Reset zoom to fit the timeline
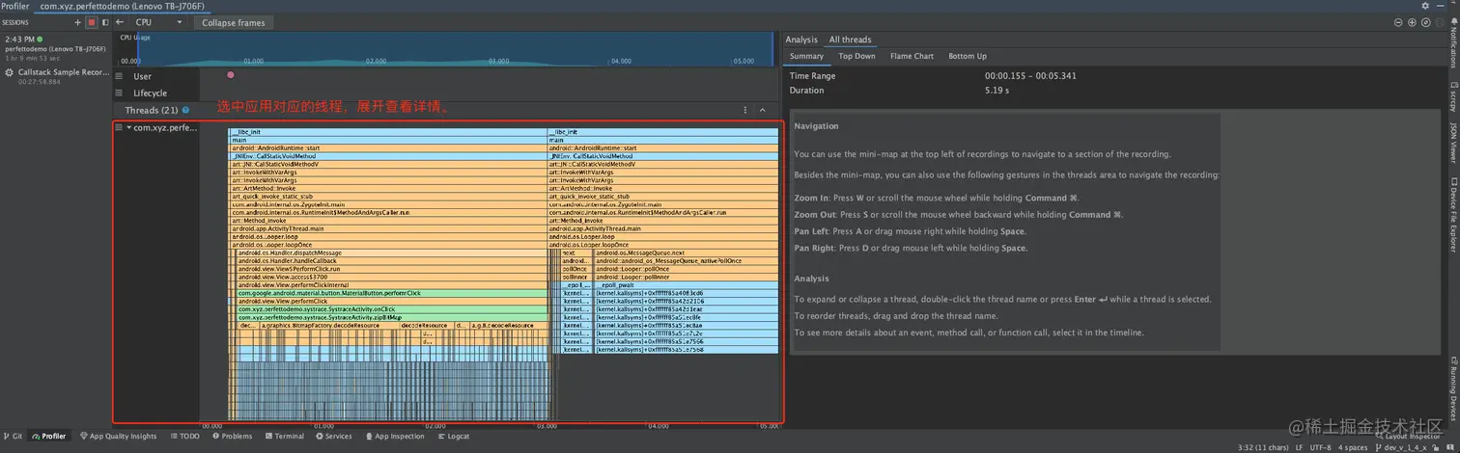Screen dimensions: 1460x453 coord(1425,21)
